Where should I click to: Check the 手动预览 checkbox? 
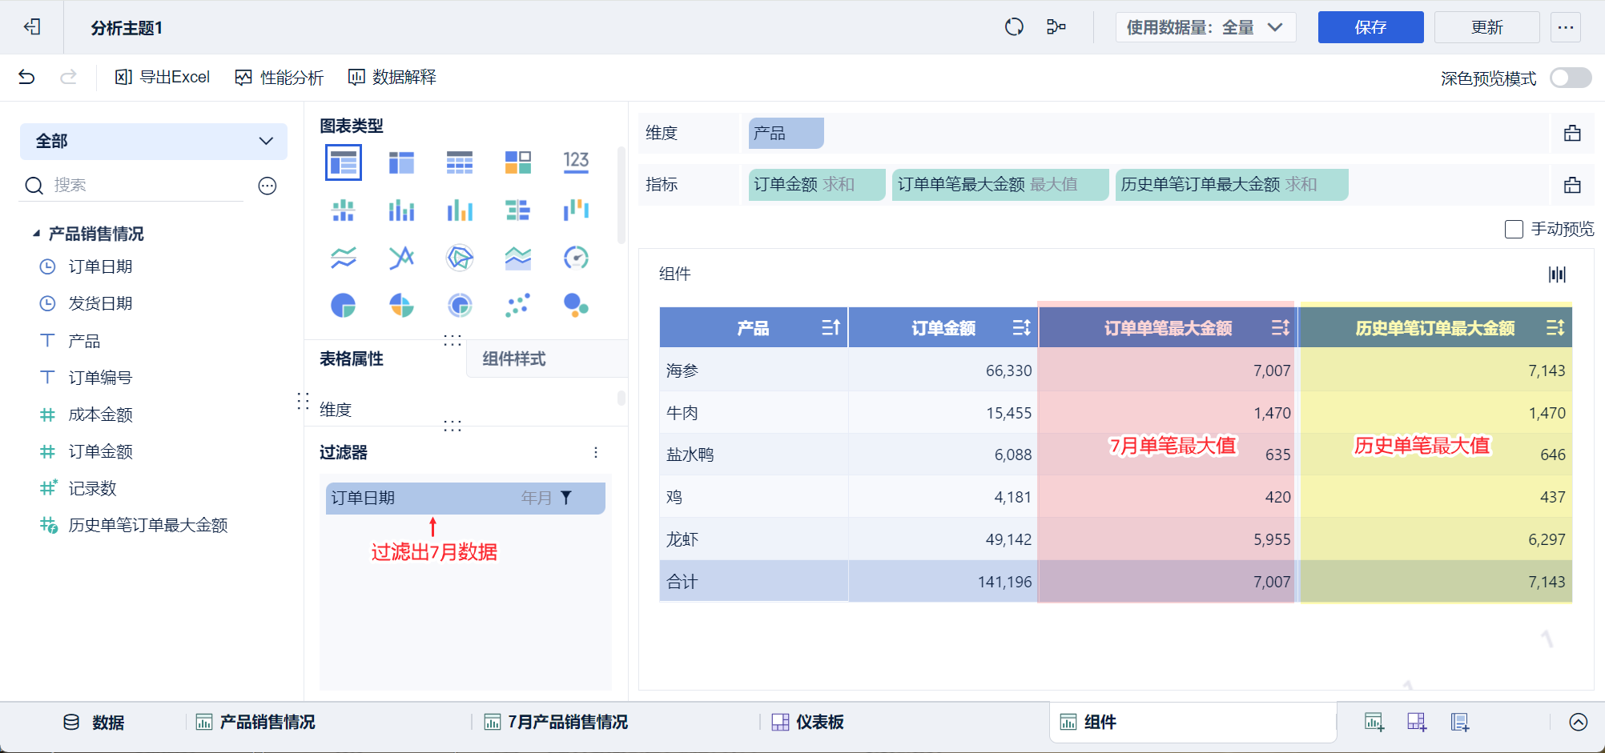click(x=1514, y=230)
